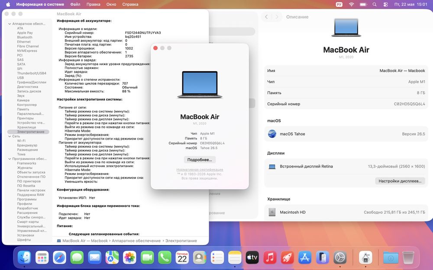Select NVMExpress in the sidebar
Screen dimensions: 433x270
coord(27,51)
